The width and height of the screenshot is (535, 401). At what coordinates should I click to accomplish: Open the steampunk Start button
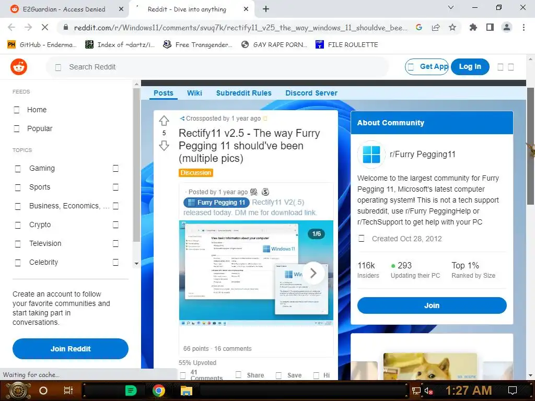17,391
